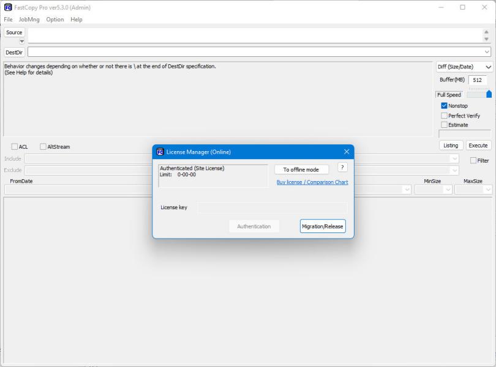The image size is (496, 367).
Task: Minimize the FastCopy window
Action: 442,7
